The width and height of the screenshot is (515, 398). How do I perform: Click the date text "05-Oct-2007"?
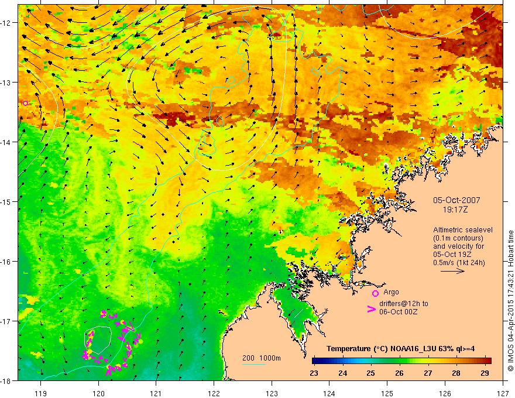[x=456, y=200]
